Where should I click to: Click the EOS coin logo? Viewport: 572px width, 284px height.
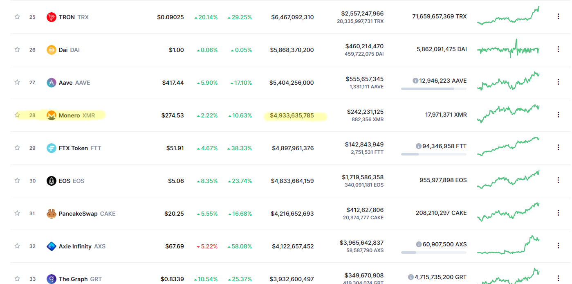coord(51,181)
